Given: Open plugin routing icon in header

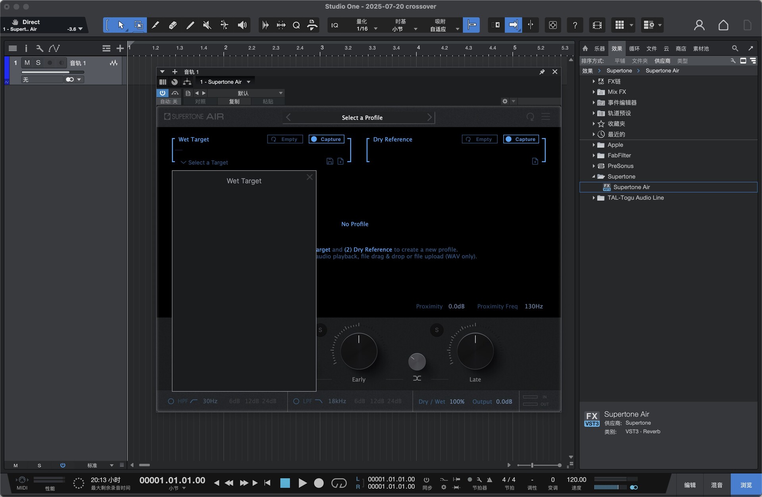Looking at the screenshot, I should click(187, 82).
